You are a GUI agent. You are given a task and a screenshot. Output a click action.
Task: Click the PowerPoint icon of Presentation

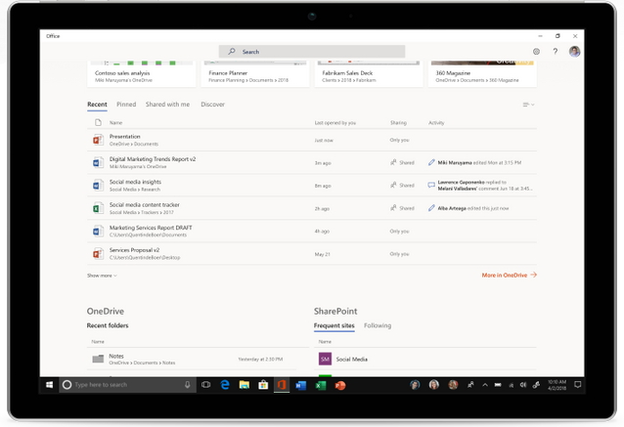[x=98, y=140]
